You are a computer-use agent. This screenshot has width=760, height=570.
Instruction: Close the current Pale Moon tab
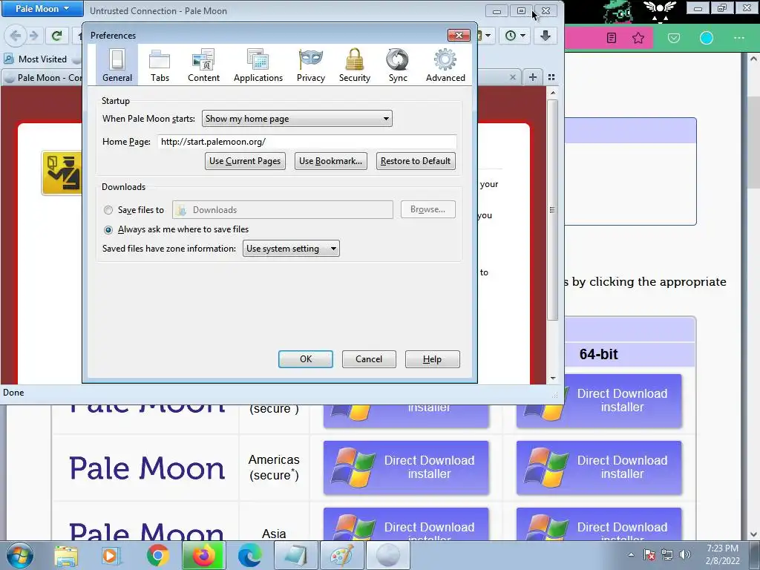[x=513, y=77]
